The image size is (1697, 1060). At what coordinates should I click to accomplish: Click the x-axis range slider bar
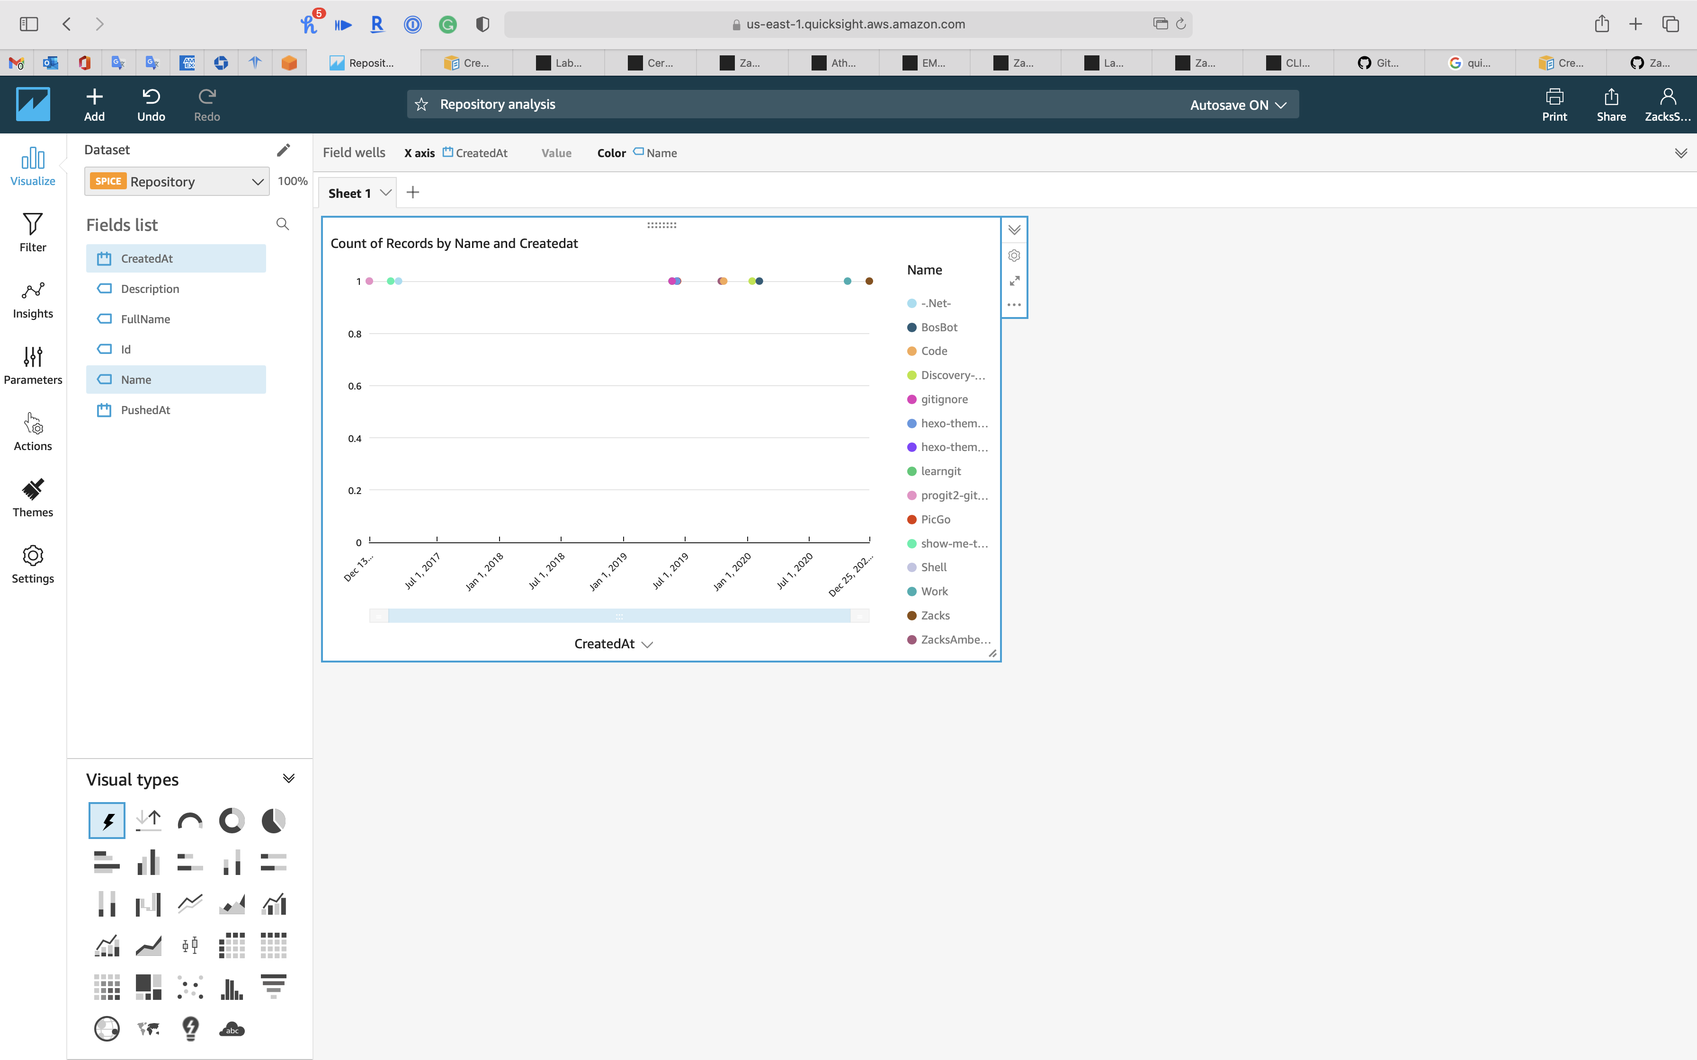(x=618, y=616)
